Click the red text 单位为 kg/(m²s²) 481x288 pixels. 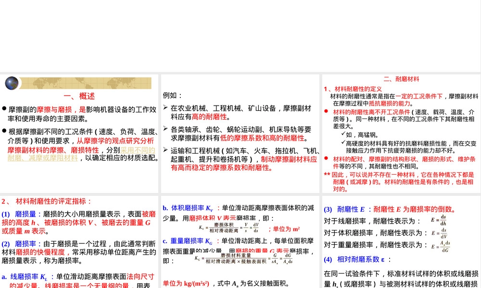tap(186, 283)
